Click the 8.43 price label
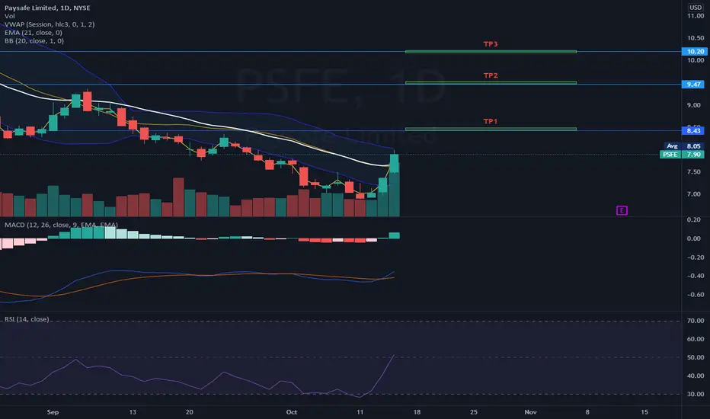710x419 pixels. point(695,130)
